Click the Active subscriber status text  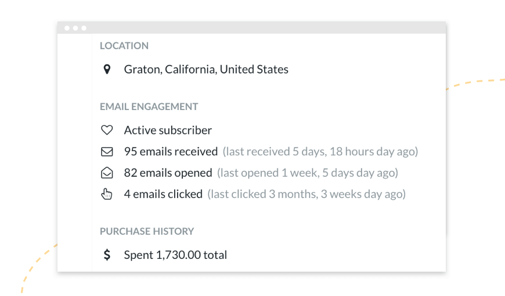(x=168, y=130)
